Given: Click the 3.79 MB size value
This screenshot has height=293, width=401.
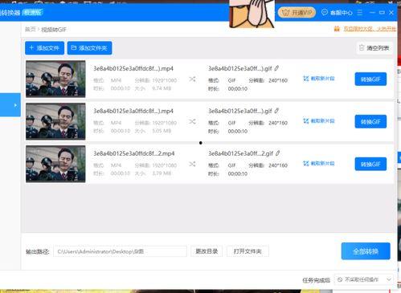Looking at the screenshot, I should pyautogui.click(x=162, y=173).
